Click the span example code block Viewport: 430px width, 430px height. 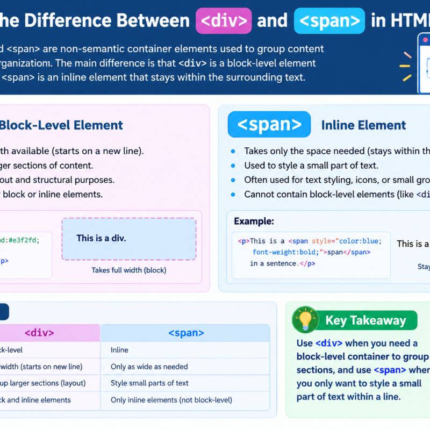click(311, 255)
